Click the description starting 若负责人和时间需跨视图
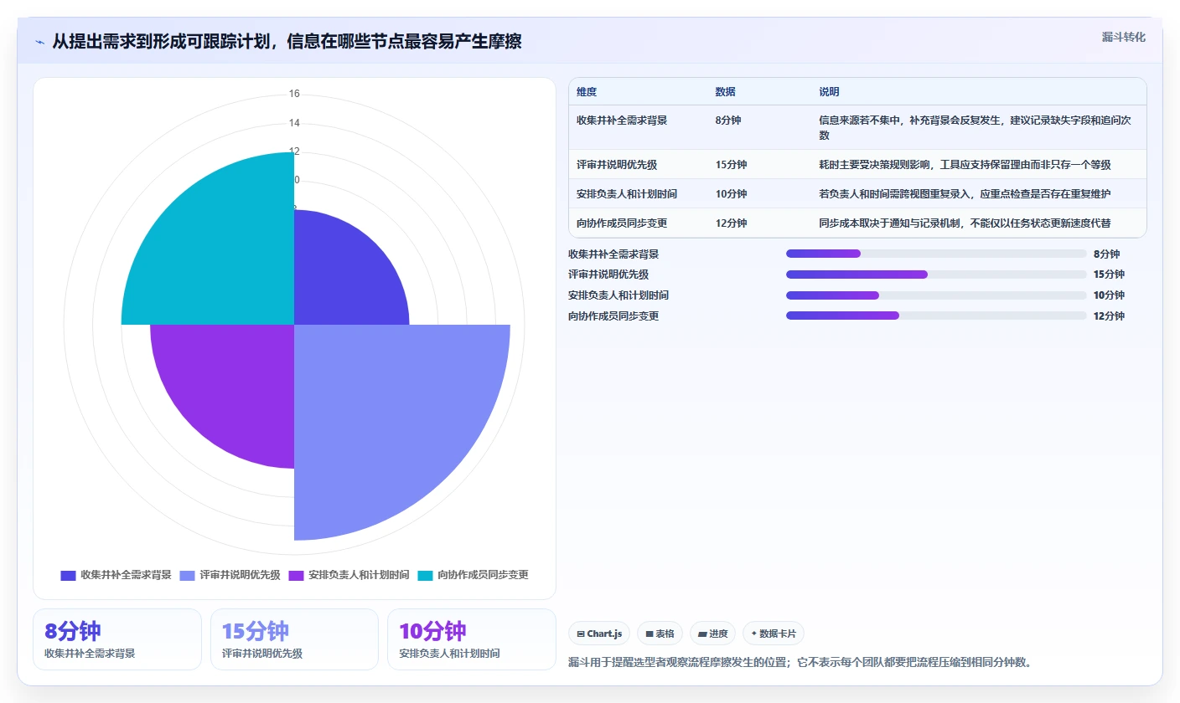Screen dimensions: 1180x703 965,194
